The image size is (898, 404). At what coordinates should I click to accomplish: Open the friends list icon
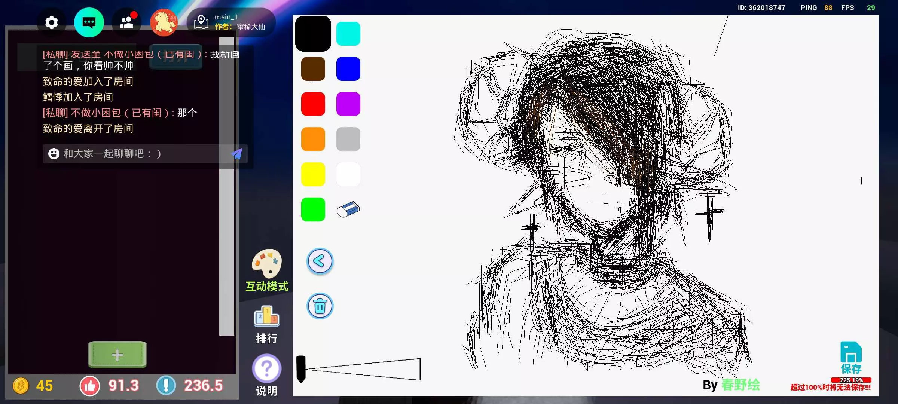point(127,23)
